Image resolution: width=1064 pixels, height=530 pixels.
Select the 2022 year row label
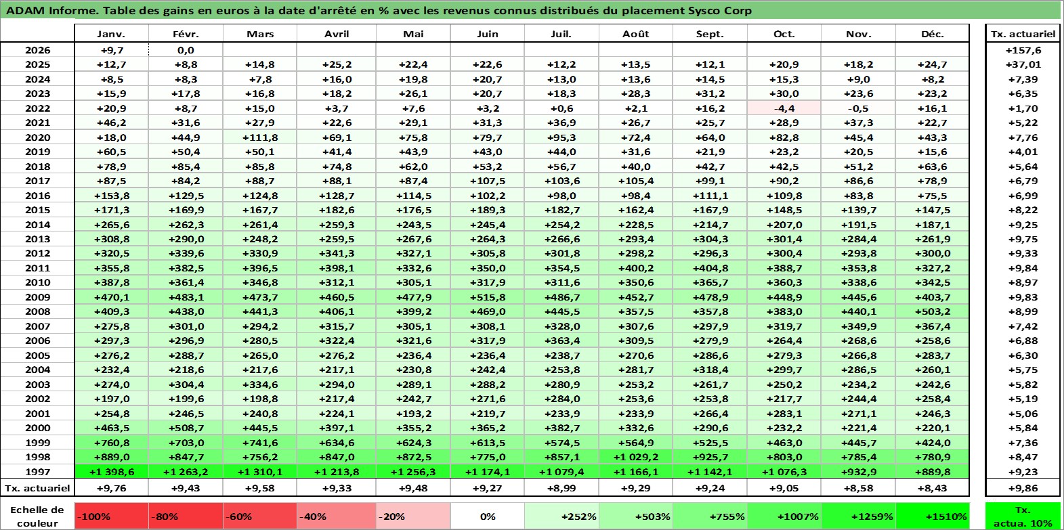click(x=37, y=108)
